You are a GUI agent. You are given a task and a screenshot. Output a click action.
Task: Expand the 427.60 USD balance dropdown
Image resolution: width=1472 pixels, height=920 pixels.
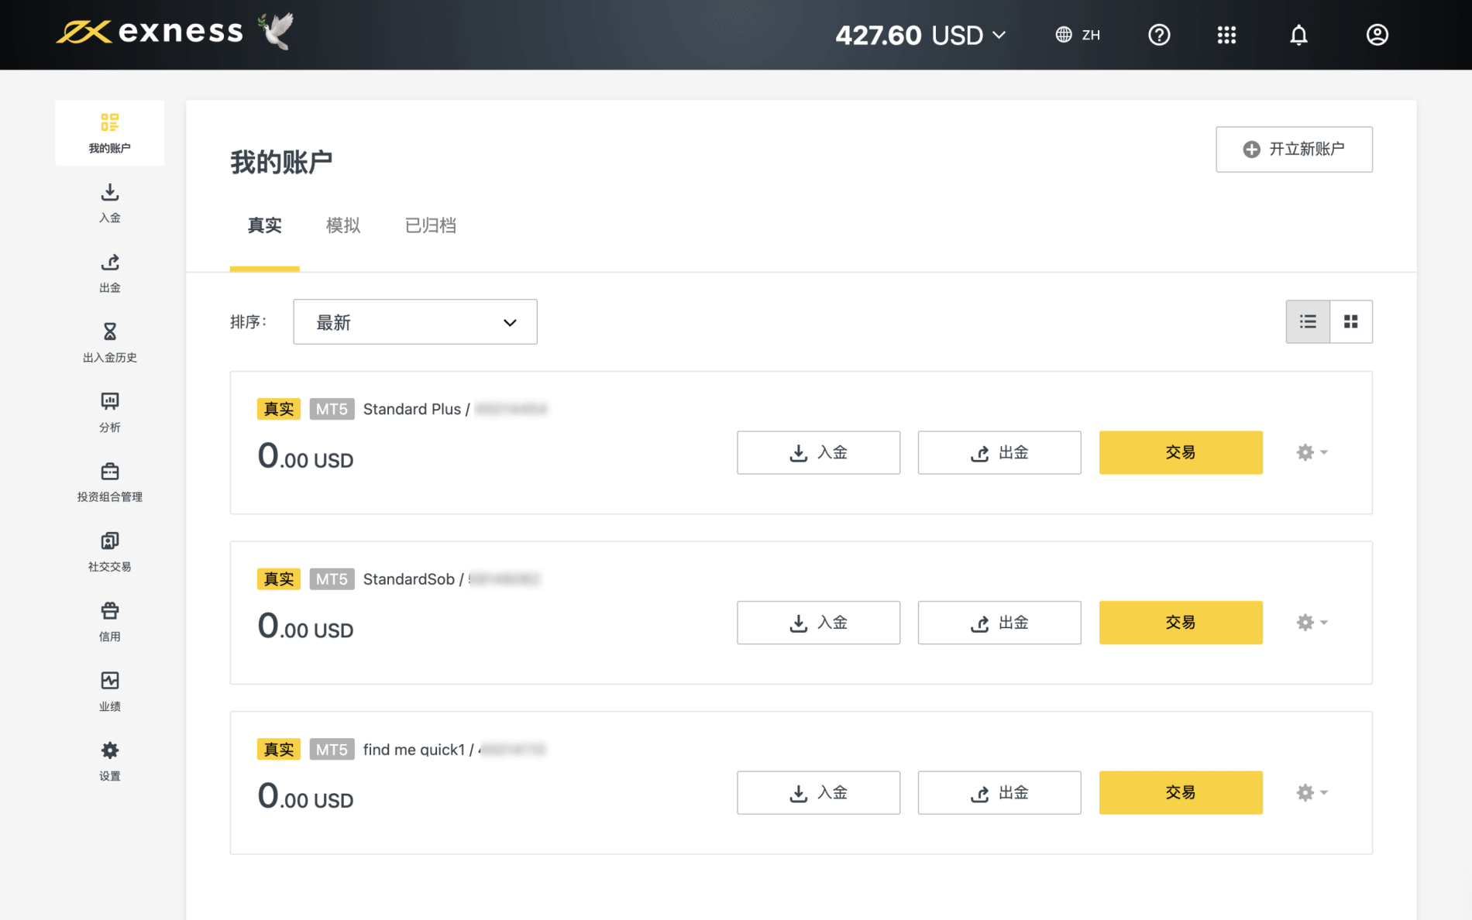[x=920, y=35]
